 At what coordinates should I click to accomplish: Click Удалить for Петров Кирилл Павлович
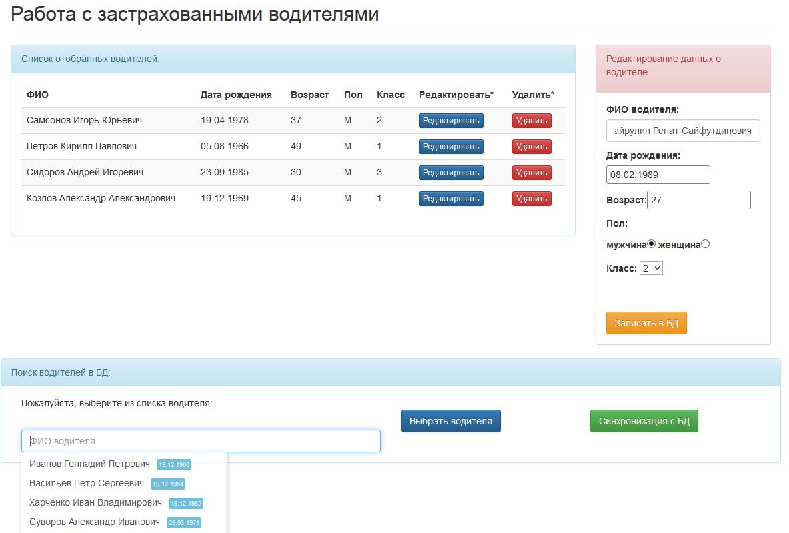click(x=532, y=147)
